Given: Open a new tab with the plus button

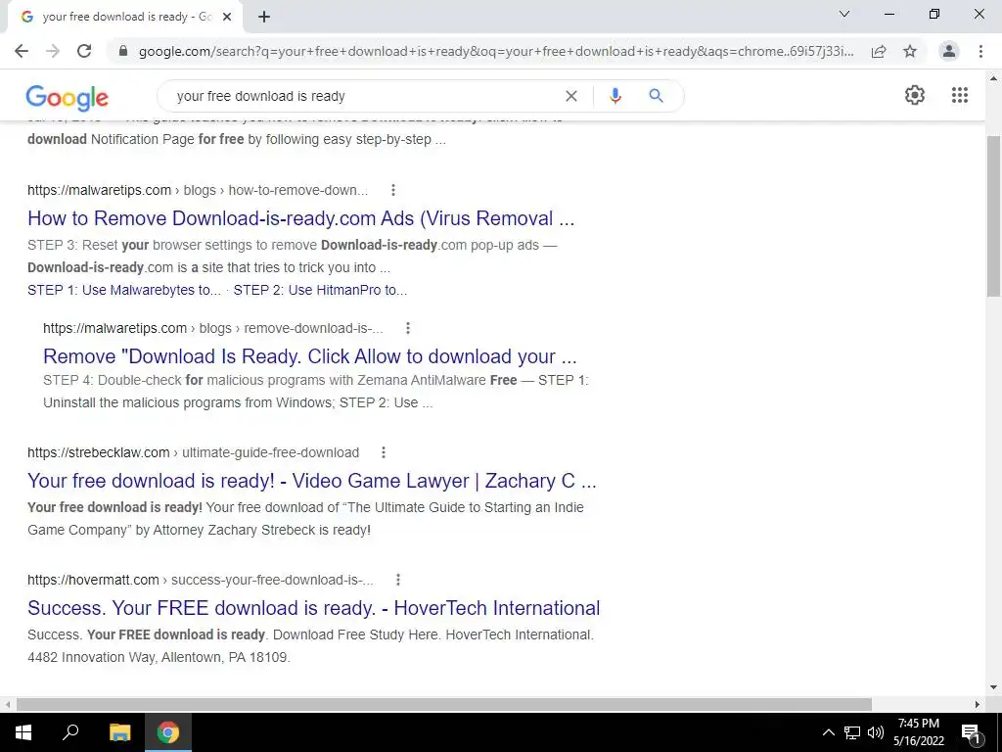Looking at the screenshot, I should pos(264,17).
